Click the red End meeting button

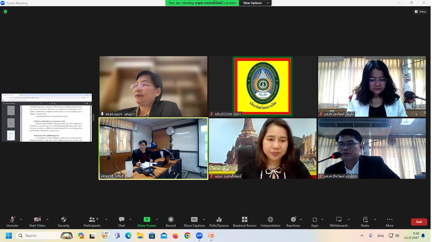[419, 222]
